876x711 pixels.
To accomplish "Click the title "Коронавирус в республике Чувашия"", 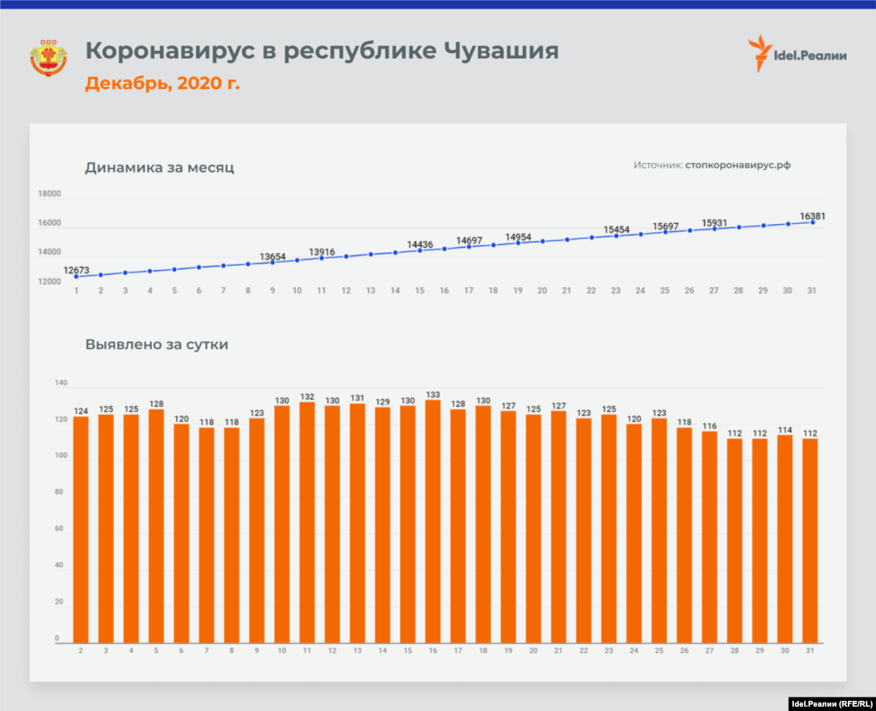I will coord(322,50).
